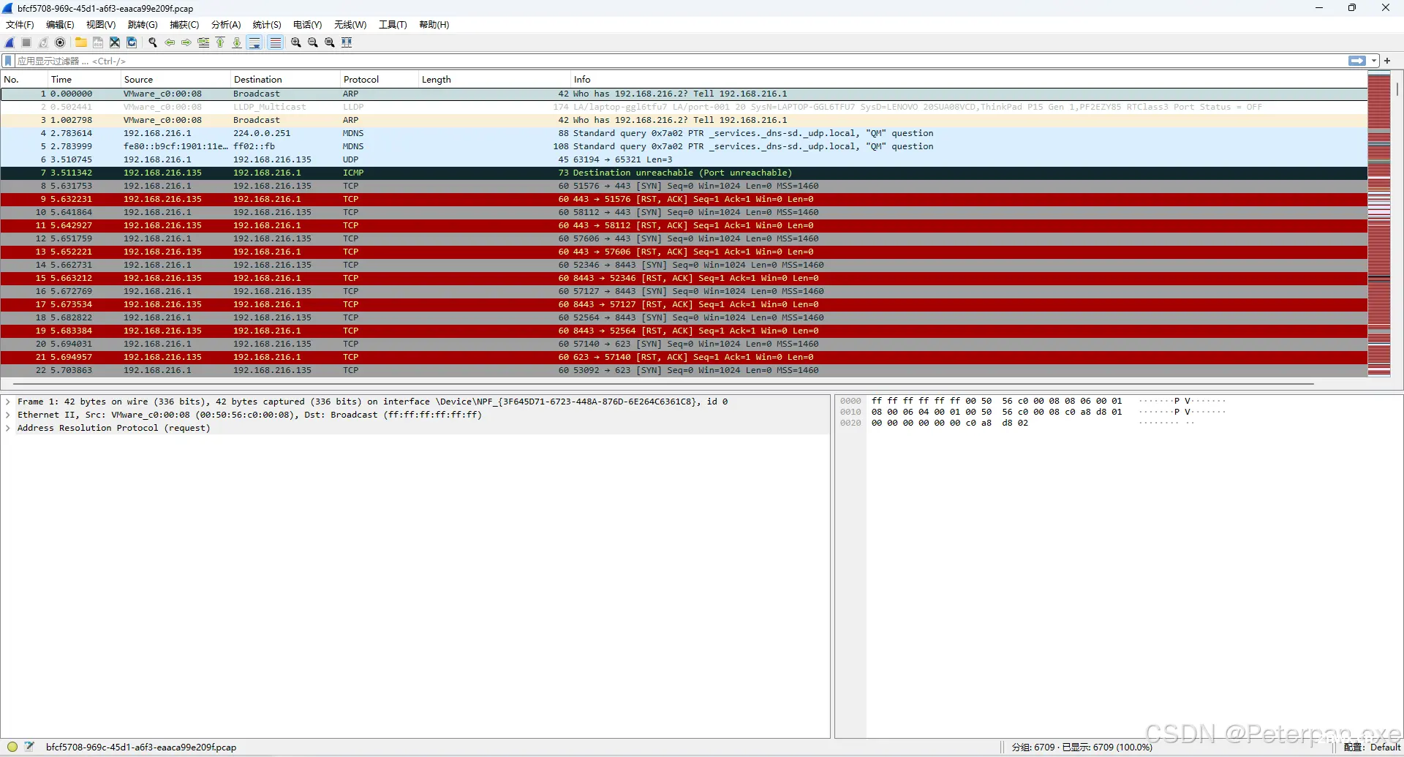Open the 工具(T) menu
The image size is (1404, 757).
[393, 25]
